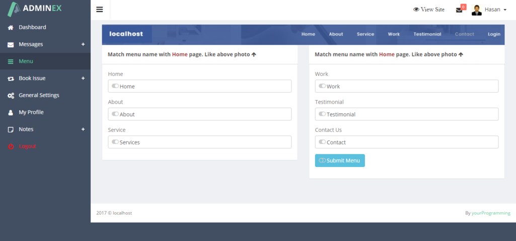Select Menu in the sidebar
The width and height of the screenshot is (516, 241).
click(x=26, y=61)
